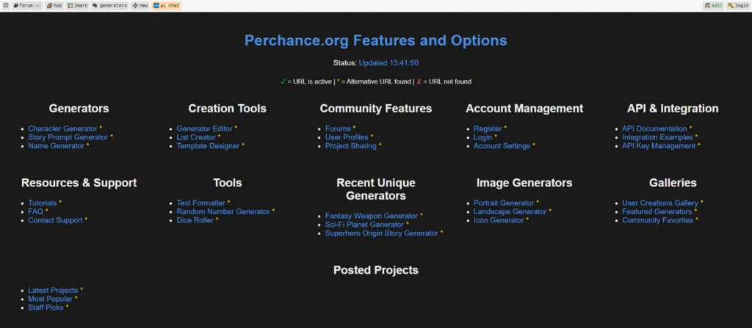Open the hub button
The width and height of the screenshot is (752, 328).
click(54, 6)
